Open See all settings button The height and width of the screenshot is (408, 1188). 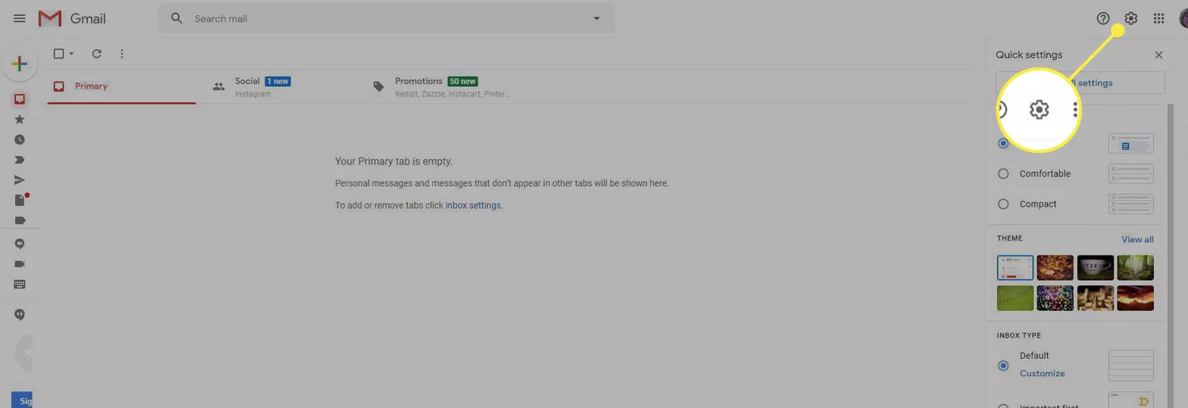(1080, 83)
